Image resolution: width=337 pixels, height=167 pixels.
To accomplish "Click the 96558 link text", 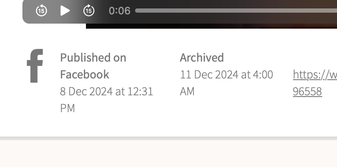I will click(307, 92).
